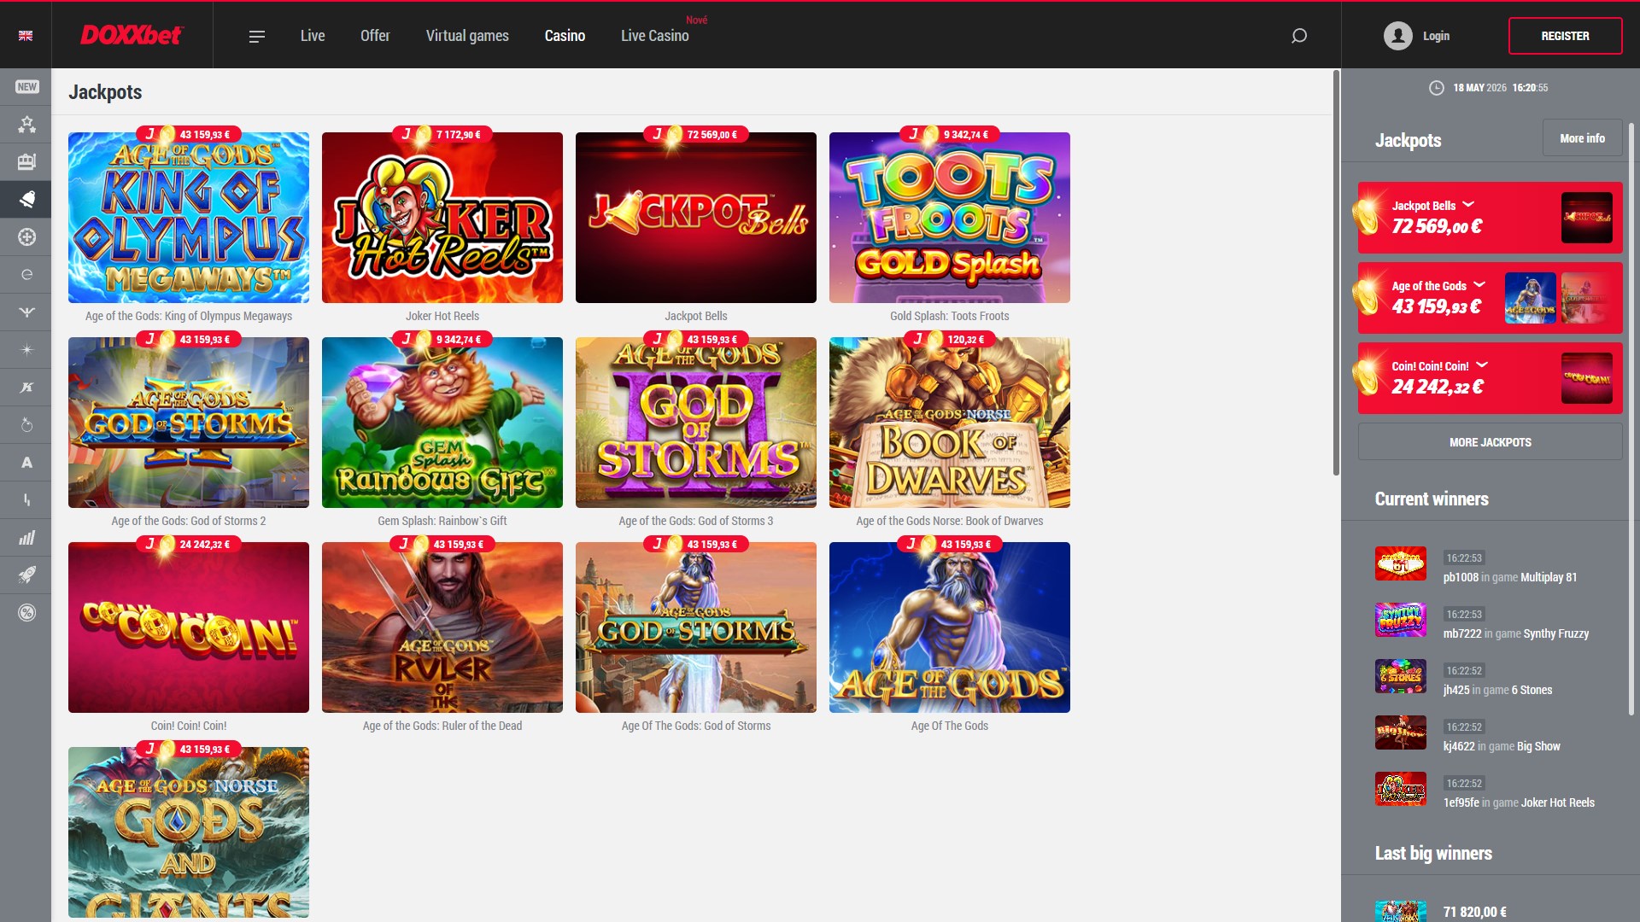Open the NEW games sidebar icon
The image size is (1640, 922).
click(x=26, y=87)
